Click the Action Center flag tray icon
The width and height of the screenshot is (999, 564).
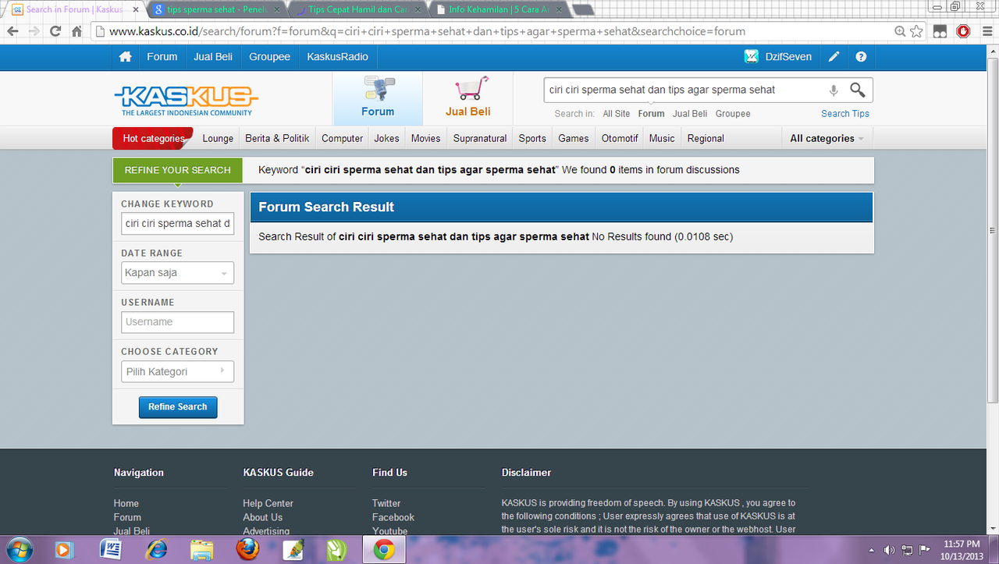pyautogui.click(x=925, y=549)
